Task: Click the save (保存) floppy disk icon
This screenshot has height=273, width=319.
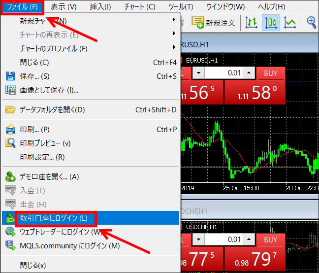Action: tap(10, 76)
